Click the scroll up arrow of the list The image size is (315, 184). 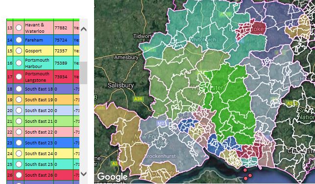point(84,29)
